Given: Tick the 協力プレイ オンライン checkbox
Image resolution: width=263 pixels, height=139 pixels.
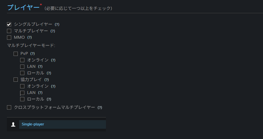Looking at the screenshot, I should [22, 86].
